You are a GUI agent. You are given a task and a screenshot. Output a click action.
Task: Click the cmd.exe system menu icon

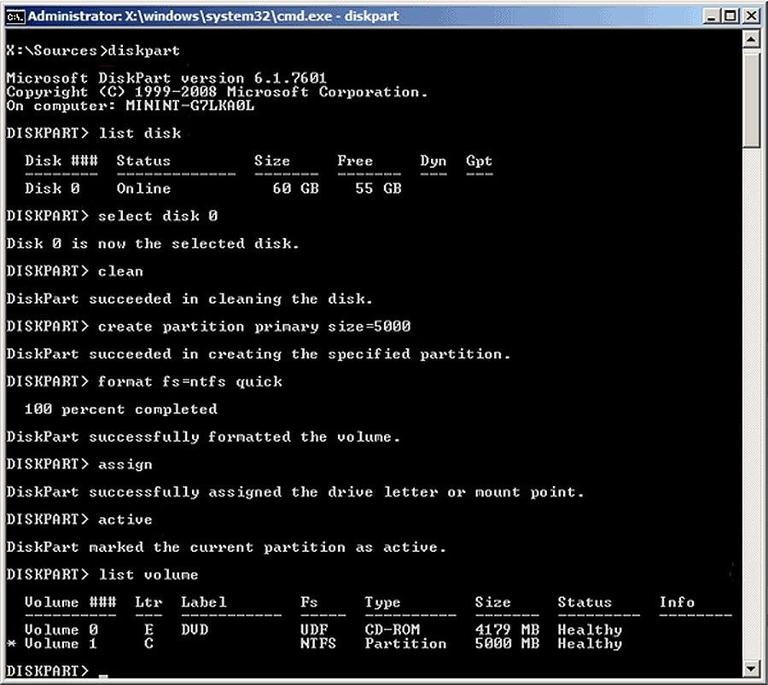[15, 17]
